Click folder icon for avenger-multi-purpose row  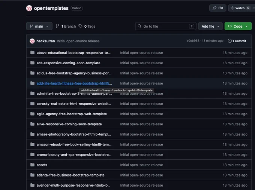coord(32,185)
